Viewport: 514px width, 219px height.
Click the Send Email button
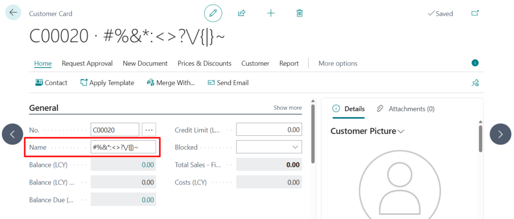(228, 83)
